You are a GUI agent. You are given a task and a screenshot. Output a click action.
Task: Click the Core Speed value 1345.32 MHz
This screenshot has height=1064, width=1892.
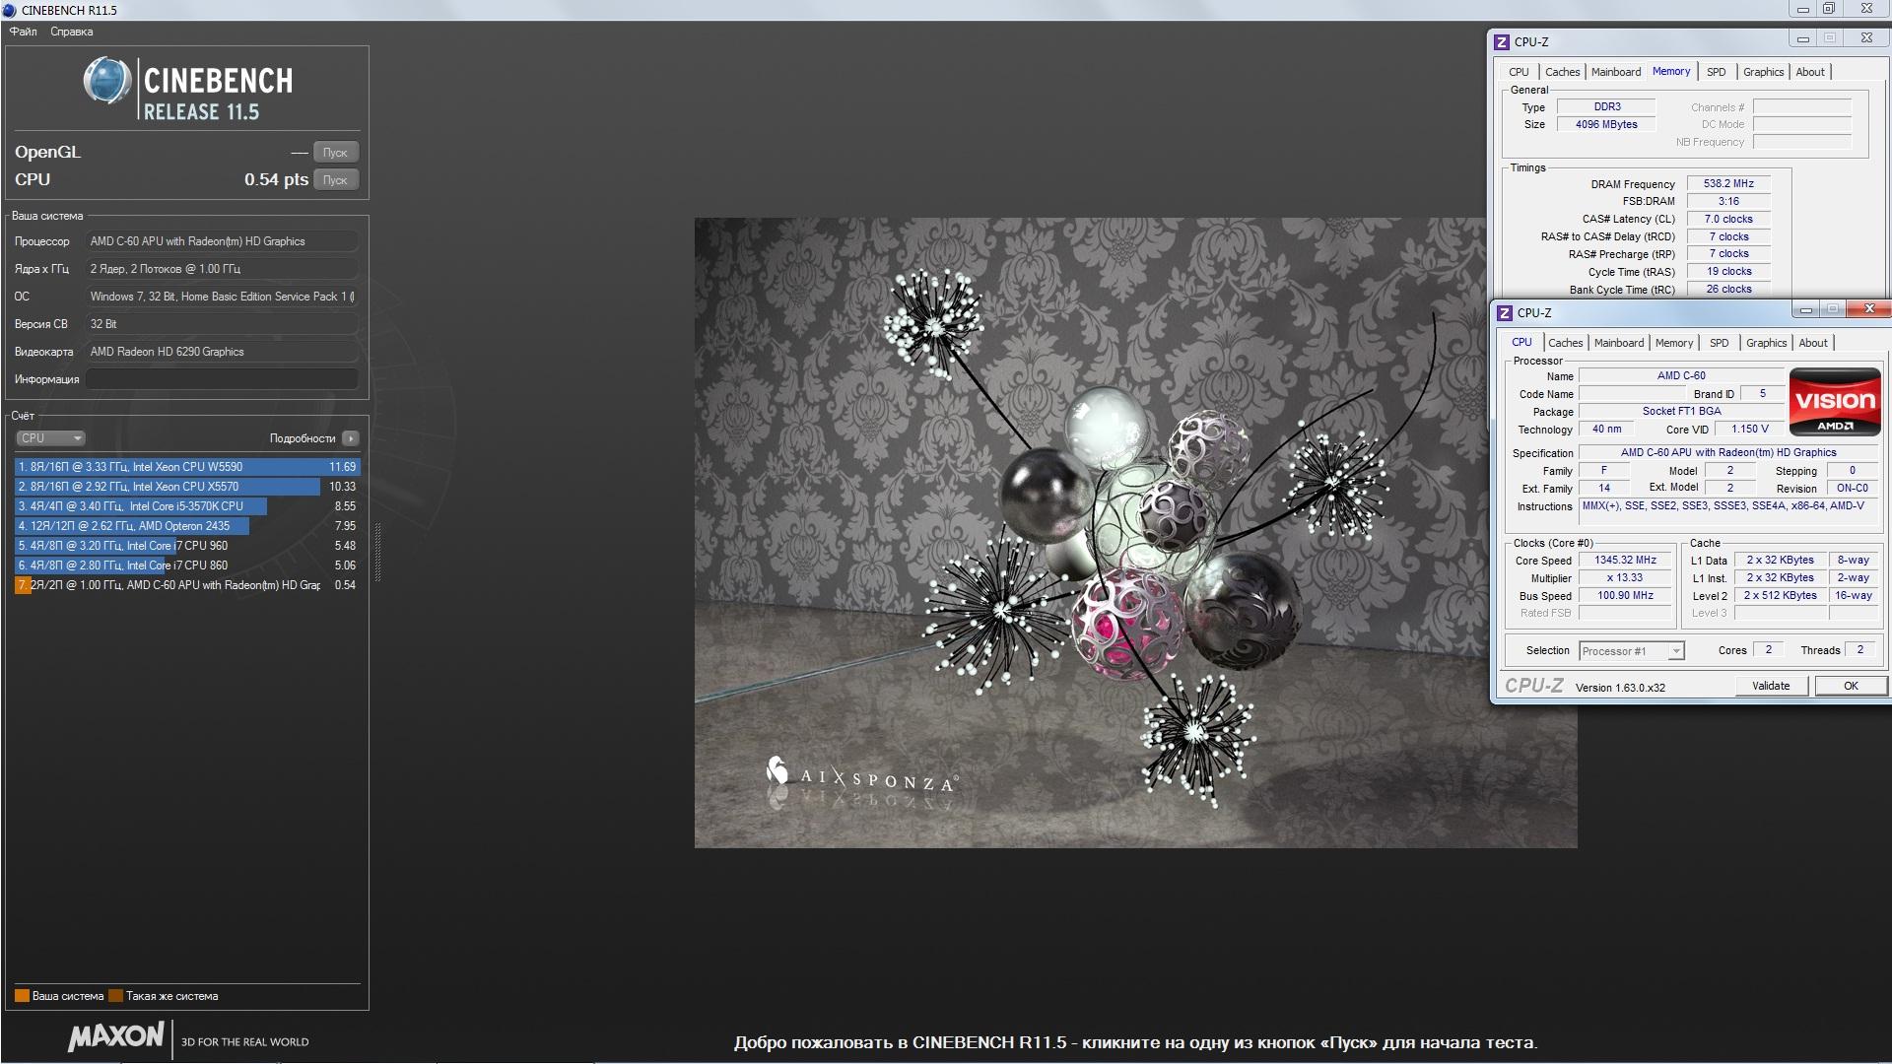tap(1626, 561)
